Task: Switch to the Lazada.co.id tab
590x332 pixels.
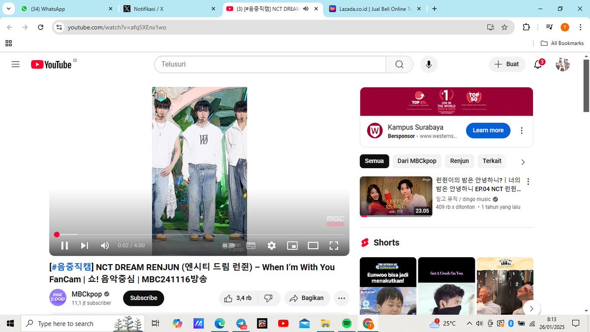Action: tap(375, 9)
